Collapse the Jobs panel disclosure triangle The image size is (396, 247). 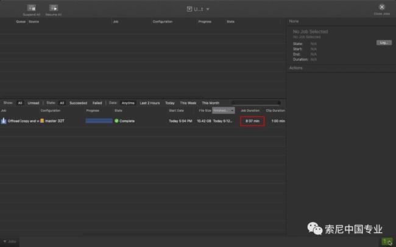(5, 242)
